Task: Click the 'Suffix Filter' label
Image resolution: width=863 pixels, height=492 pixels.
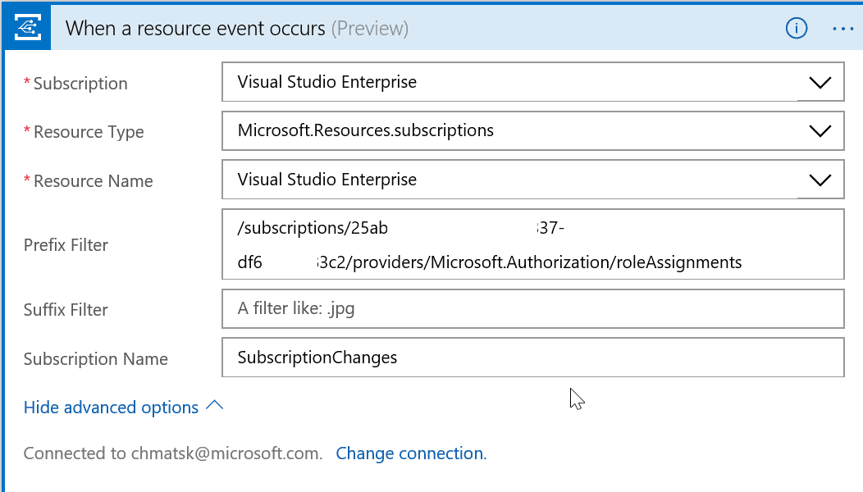Action: 66,310
